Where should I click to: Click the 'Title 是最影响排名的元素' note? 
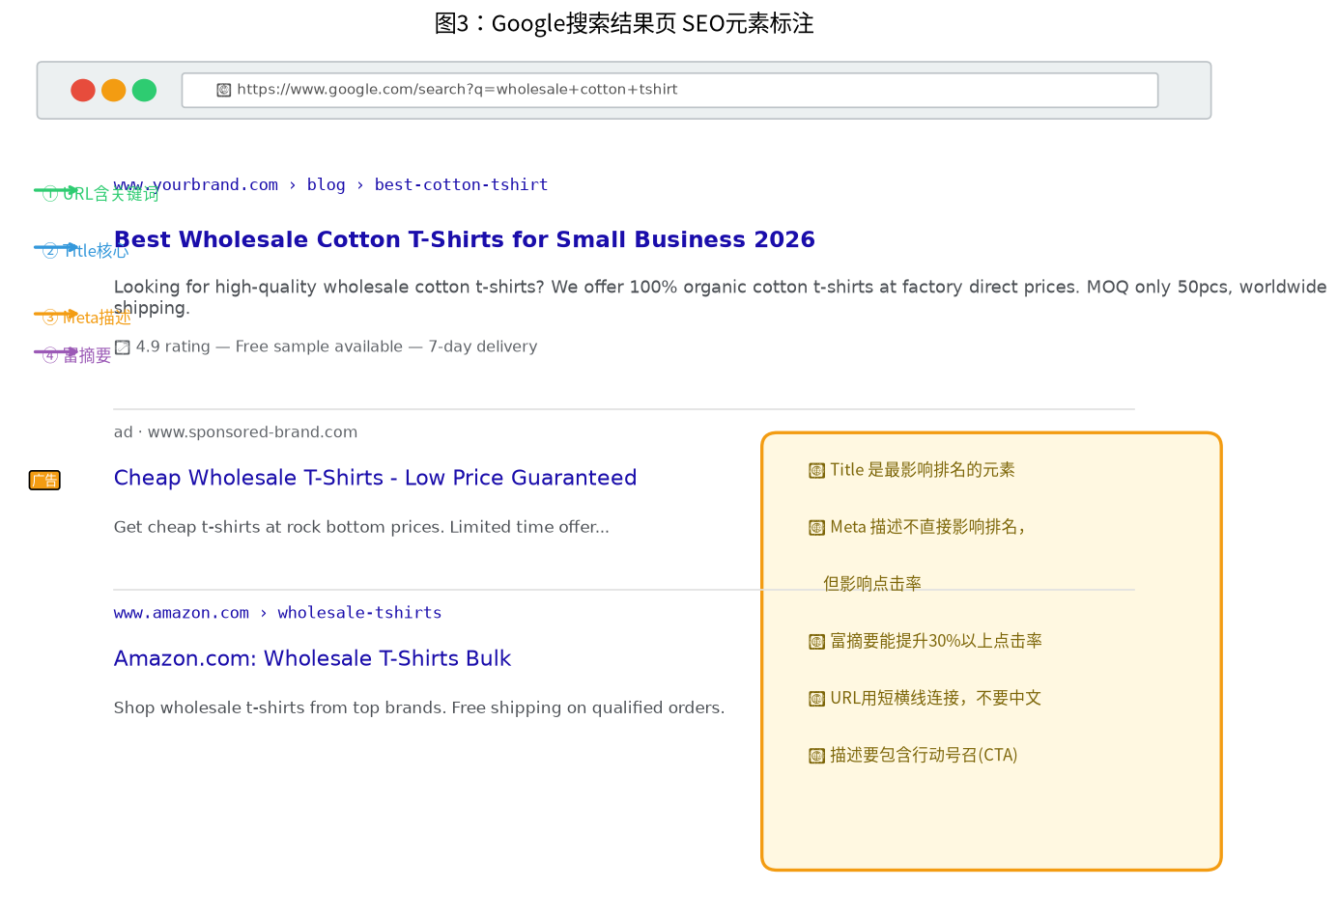point(923,470)
